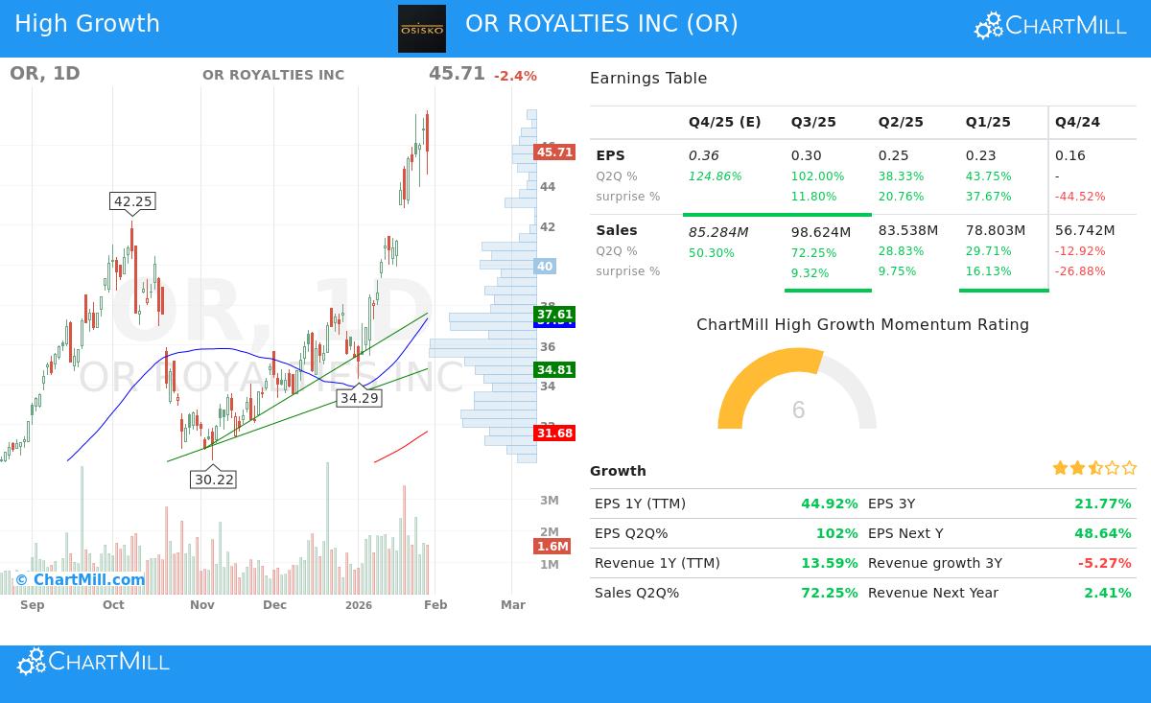Click the 42.25 peak annotation marker
The width and height of the screenshot is (1151, 703).
coord(133,201)
